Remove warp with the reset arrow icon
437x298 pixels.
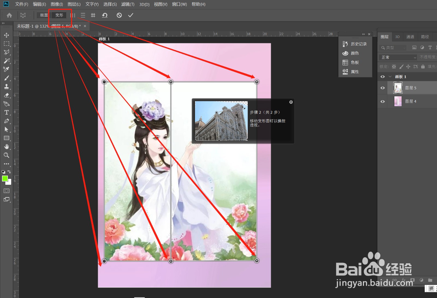105,15
